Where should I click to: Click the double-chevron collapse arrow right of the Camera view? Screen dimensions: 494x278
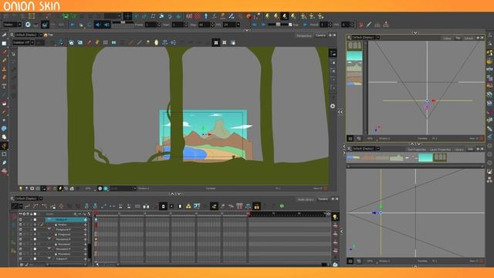(x=340, y=112)
